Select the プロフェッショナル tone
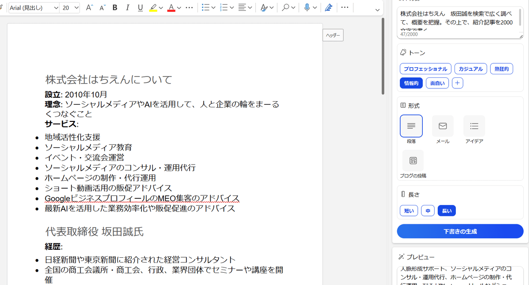Screen dimensions: 529x285 tap(425, 69)
